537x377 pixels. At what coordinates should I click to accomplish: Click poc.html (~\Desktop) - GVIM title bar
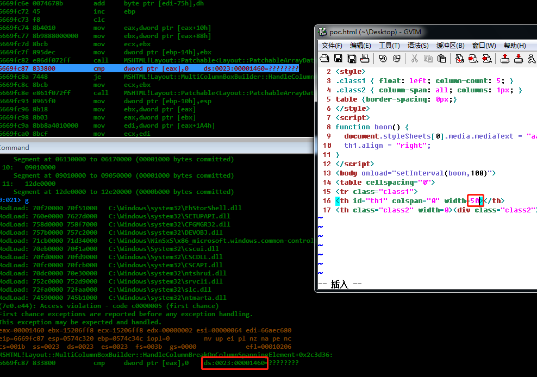click(x=376, y=32)
